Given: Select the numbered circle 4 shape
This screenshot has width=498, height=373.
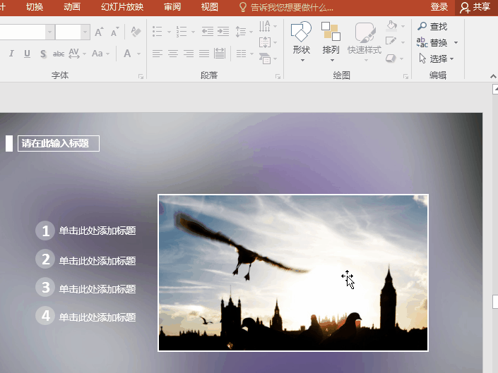Looking at the screenshot, I should tap(45, 316).
